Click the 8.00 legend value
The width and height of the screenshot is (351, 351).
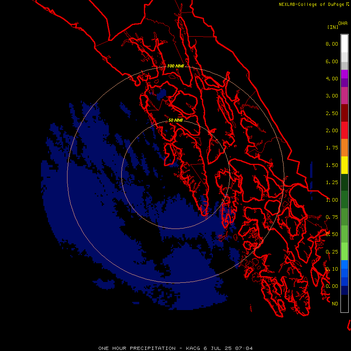click(x=332, y=44)
